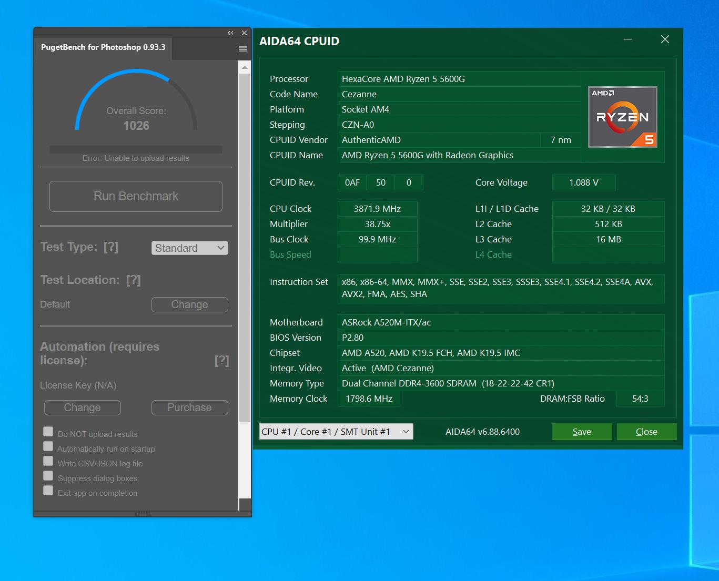Click Save in AIDA64 CPUID

pyautogui.click(x=582, y=432)
